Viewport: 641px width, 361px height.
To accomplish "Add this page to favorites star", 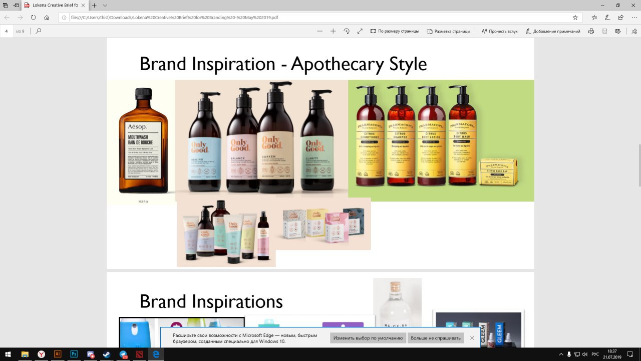I will (575, 17).
